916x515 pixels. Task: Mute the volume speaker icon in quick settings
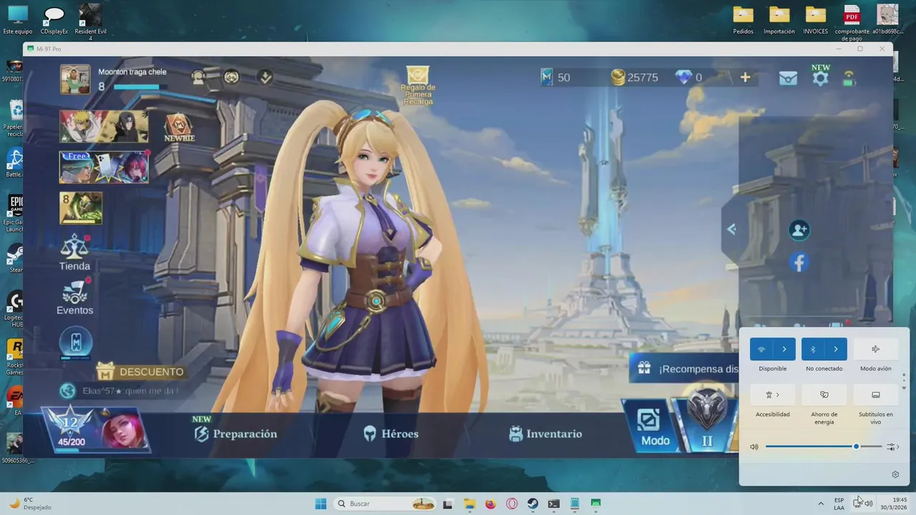tap(754, 446)
